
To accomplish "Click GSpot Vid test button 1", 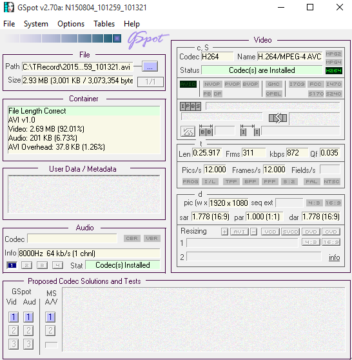I will point(14,317).
